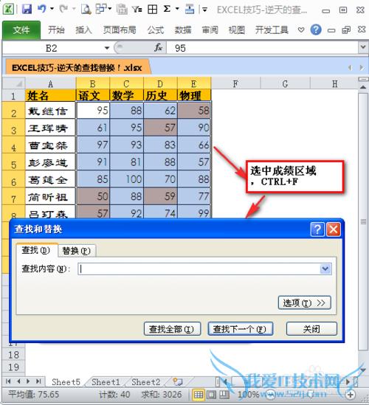Click the insert function fx icon
The height and width of the screenshot is (405, 369).
point(158,47)
